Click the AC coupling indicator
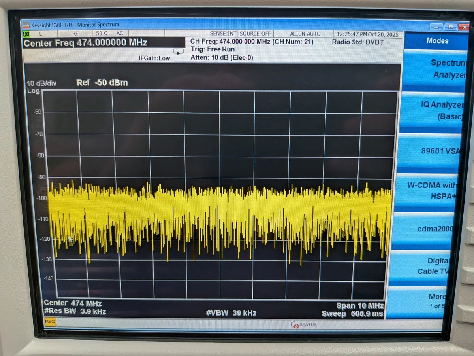Image resolution: width=474 pixels, height=356 pixels. (x=120, y=34)
